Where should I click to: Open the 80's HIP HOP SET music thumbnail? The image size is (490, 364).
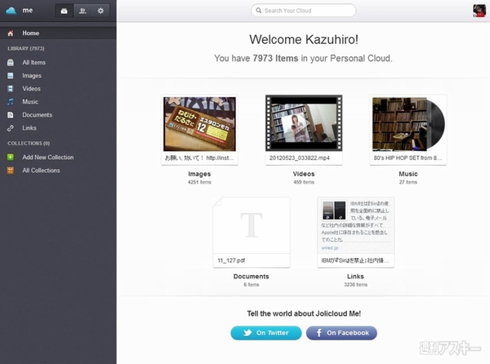coord(408,124)
